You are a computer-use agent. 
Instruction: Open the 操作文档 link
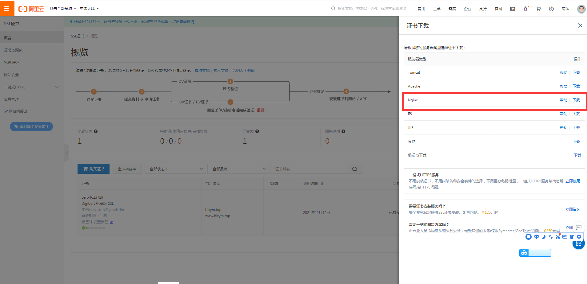pos(202,71)
